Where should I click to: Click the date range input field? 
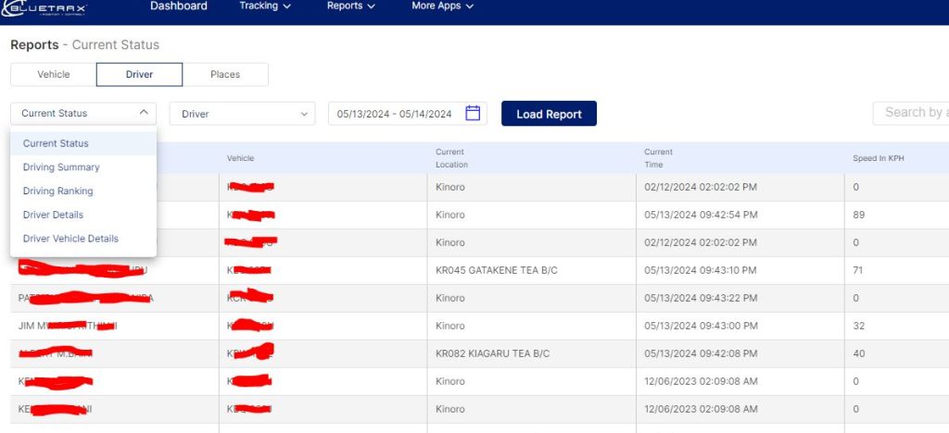[395, 114]
